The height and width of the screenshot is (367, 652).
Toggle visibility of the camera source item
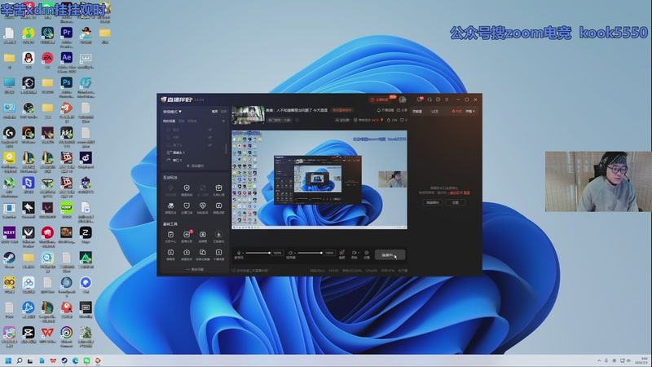point(170,152)
